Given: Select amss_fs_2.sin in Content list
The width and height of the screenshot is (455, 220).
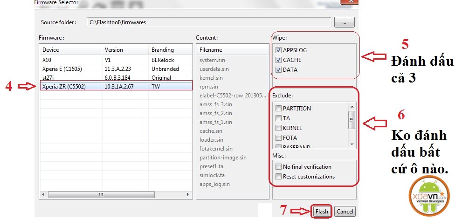Looking at the screenshot, I should click(215, 113).
